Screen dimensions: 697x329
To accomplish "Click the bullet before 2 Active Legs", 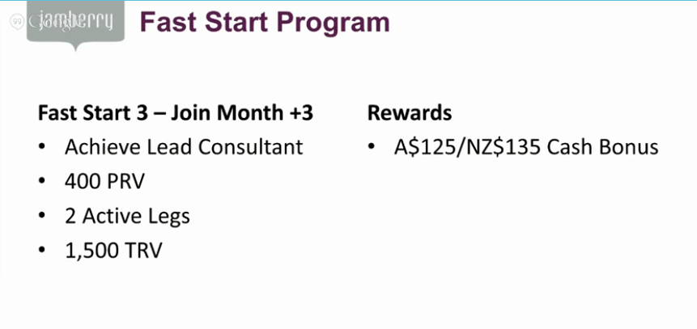I will coord(42,216).
